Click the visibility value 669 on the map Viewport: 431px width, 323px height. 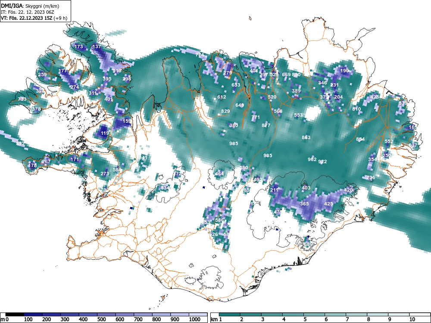click(x=286, y=75)
